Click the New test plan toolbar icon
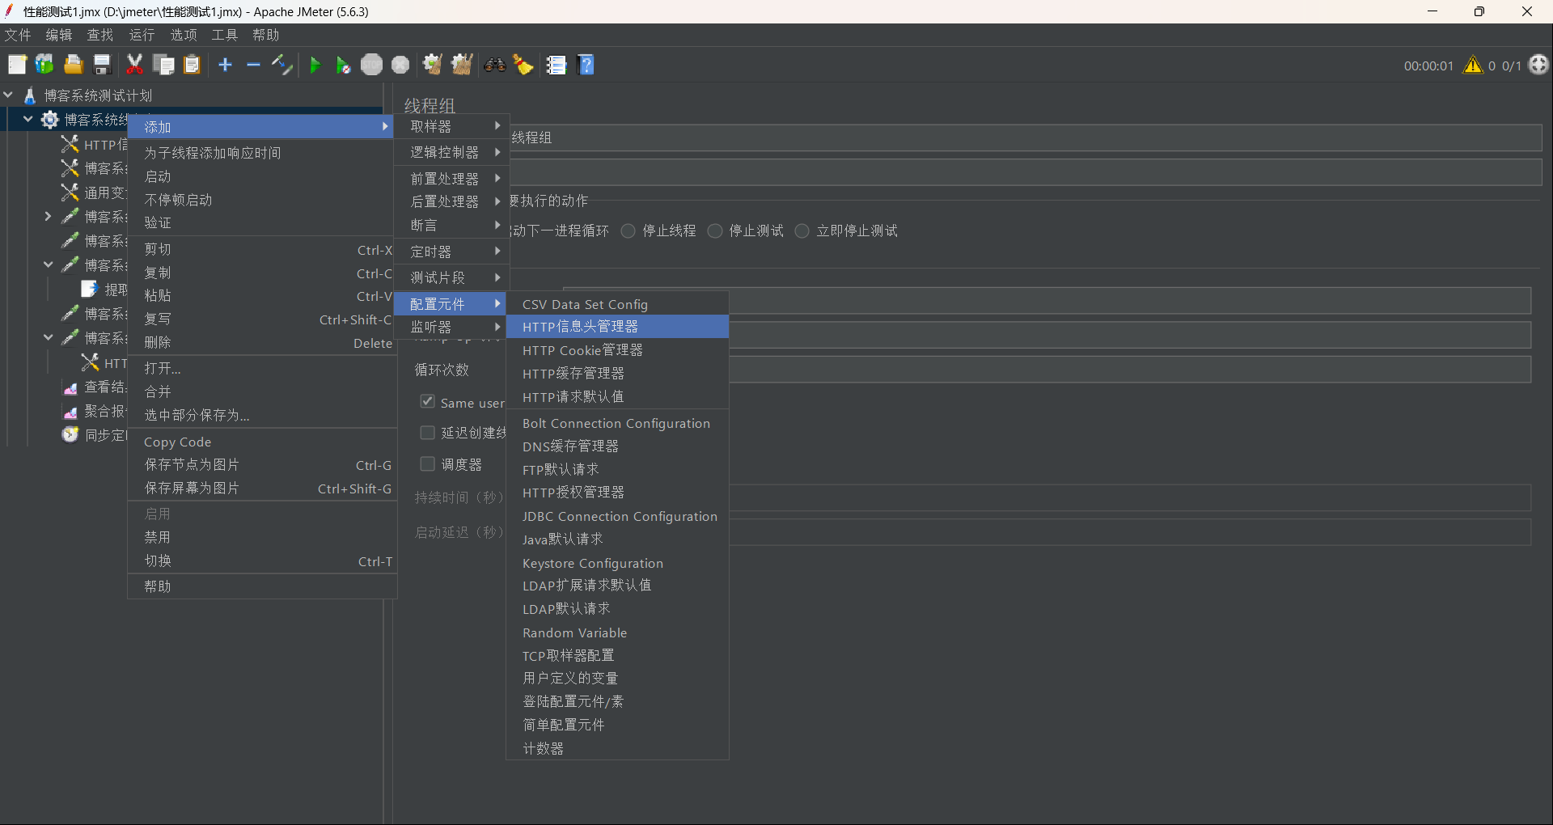1553x825 pixels. pos(17,65)
